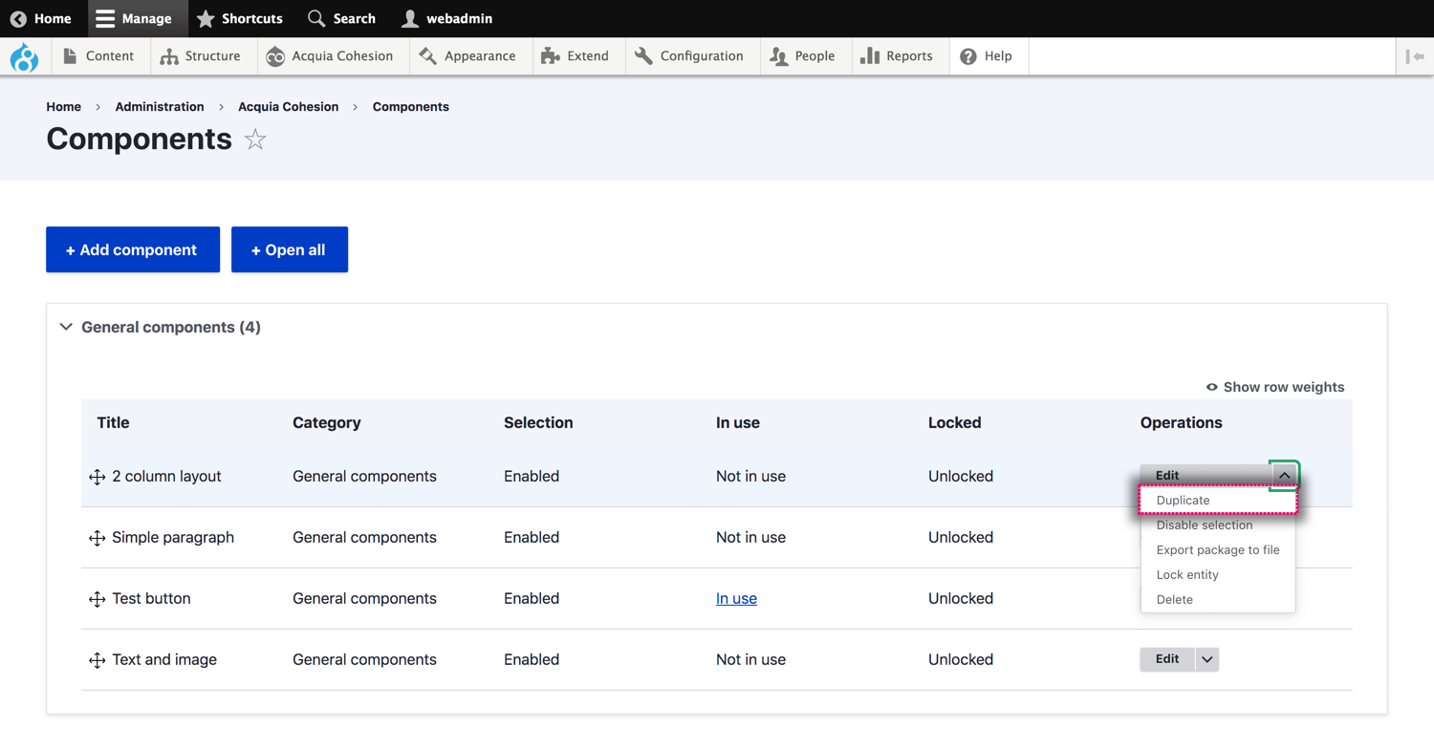Go to Acquia Cohesion breadcrumb link
The image size is (1434, 729).
pyautogui.click(x=289, y=107)
